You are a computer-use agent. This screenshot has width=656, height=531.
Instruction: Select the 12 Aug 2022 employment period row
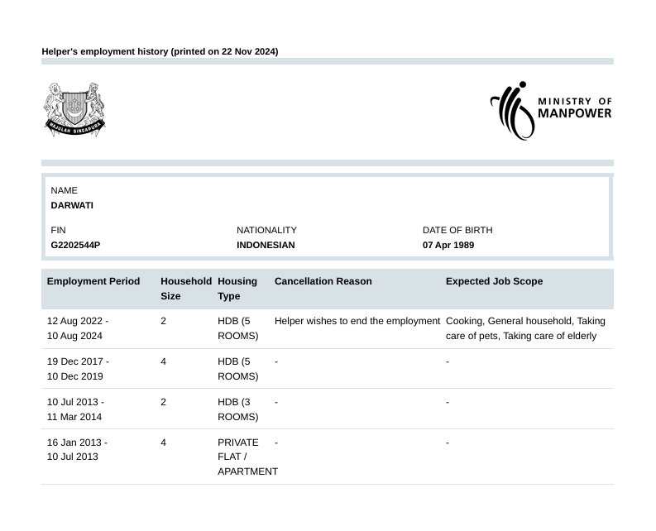(78, 328)
